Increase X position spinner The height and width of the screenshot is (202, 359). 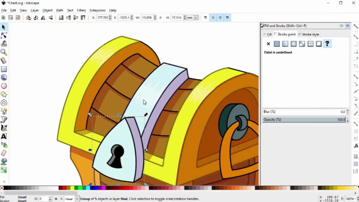click(x=110, y=16)
